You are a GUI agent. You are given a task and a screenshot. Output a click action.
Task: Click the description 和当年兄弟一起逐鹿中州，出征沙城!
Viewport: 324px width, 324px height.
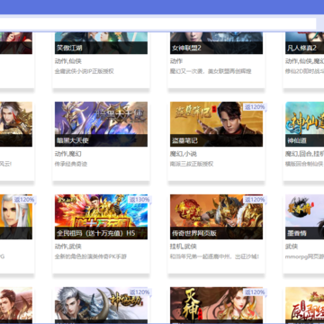coord(214,256)
